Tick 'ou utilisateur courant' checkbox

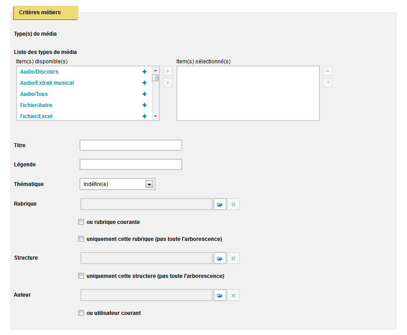(x=81, y=313)
